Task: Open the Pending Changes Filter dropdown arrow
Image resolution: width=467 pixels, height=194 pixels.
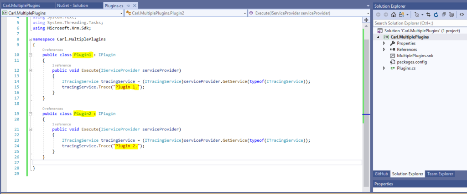Action: point(422,15)
